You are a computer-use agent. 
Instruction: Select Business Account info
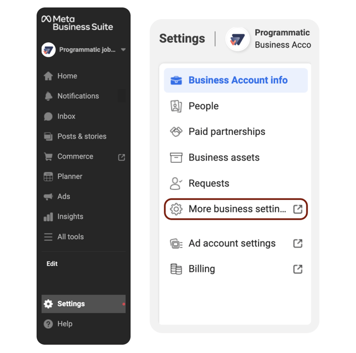click(236, 80)
